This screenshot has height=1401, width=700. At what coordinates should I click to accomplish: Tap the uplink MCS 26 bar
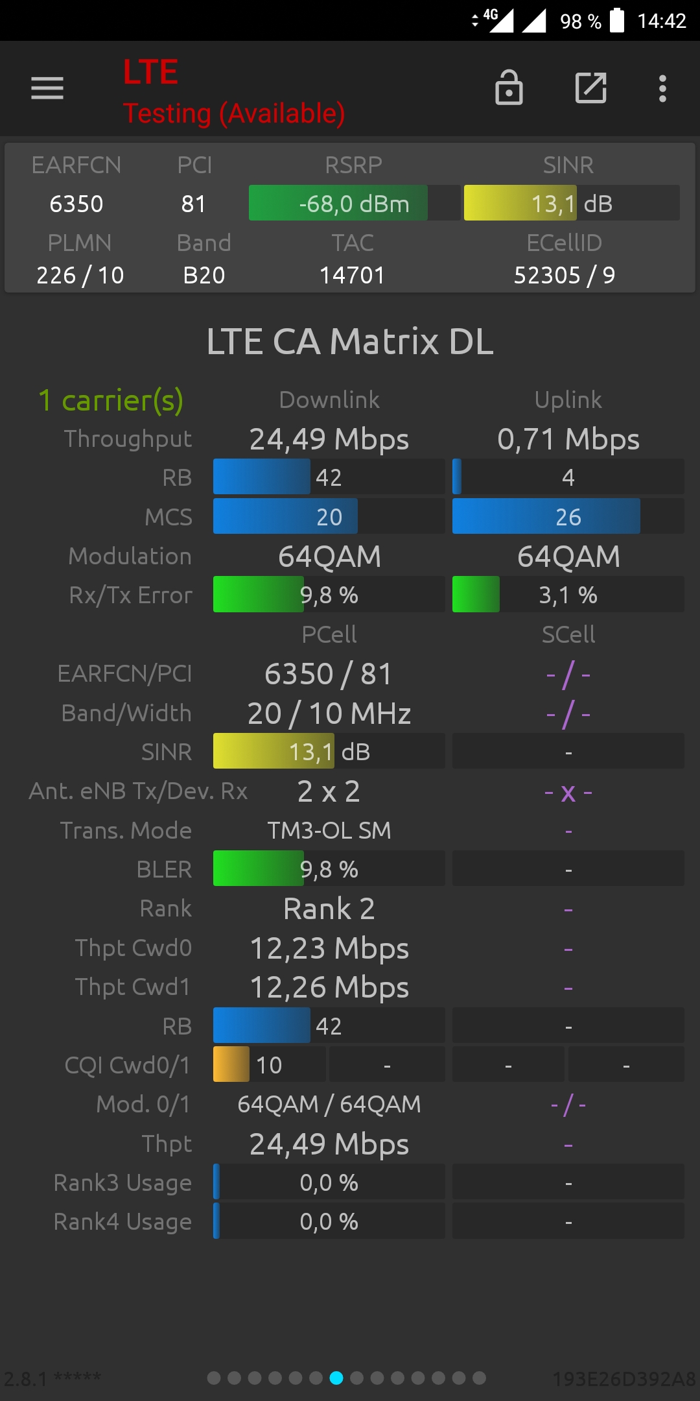tap(568, 516)
